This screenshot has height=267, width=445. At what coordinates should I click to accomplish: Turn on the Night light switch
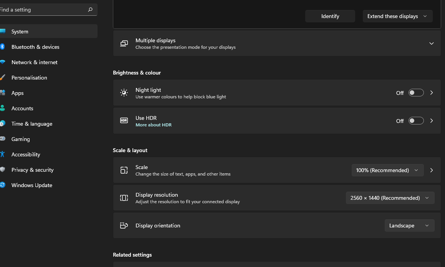(x=416, y=93)
